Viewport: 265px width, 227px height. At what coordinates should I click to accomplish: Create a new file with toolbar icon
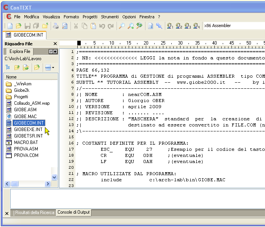pyautogui.click(x=10, y=26)
